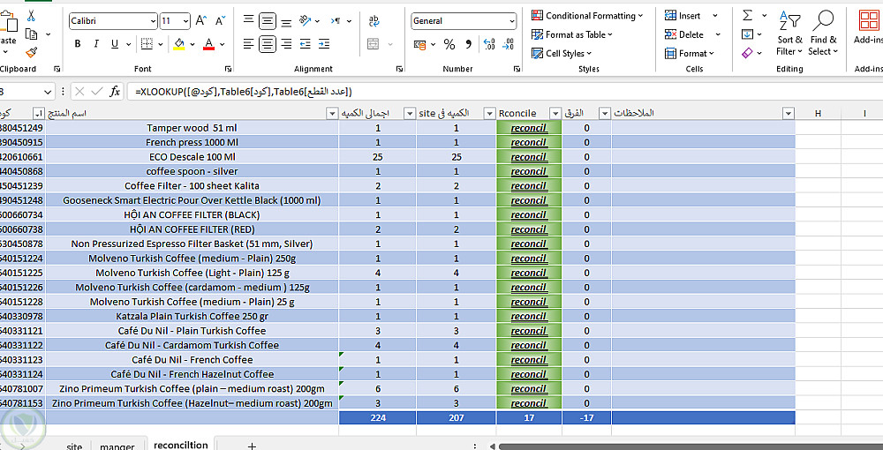This screenshot has height=450, width=883.
Task: Open font color dropdown arrow
Action: 222,44
